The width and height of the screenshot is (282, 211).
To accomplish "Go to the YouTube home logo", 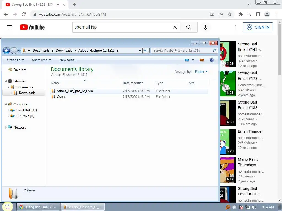I will (x=32, y=27).
